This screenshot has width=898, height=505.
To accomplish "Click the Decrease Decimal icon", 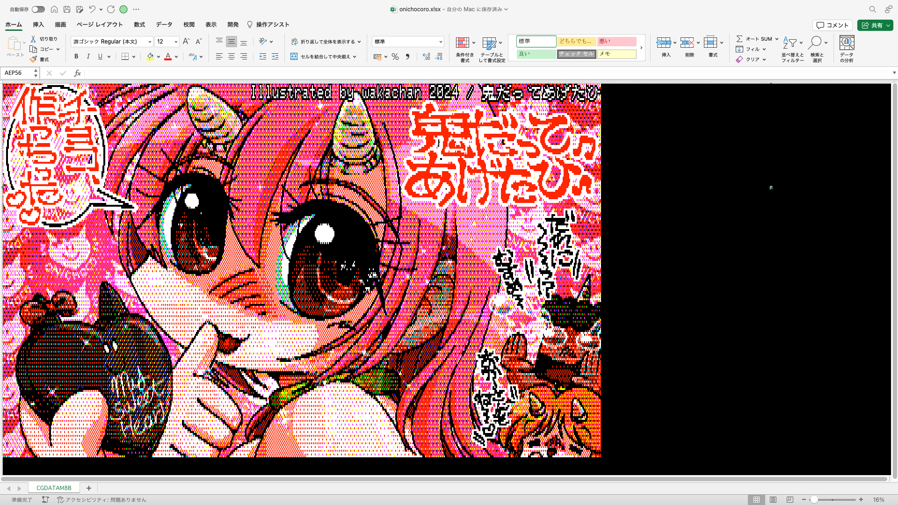I will coord(439,57).
